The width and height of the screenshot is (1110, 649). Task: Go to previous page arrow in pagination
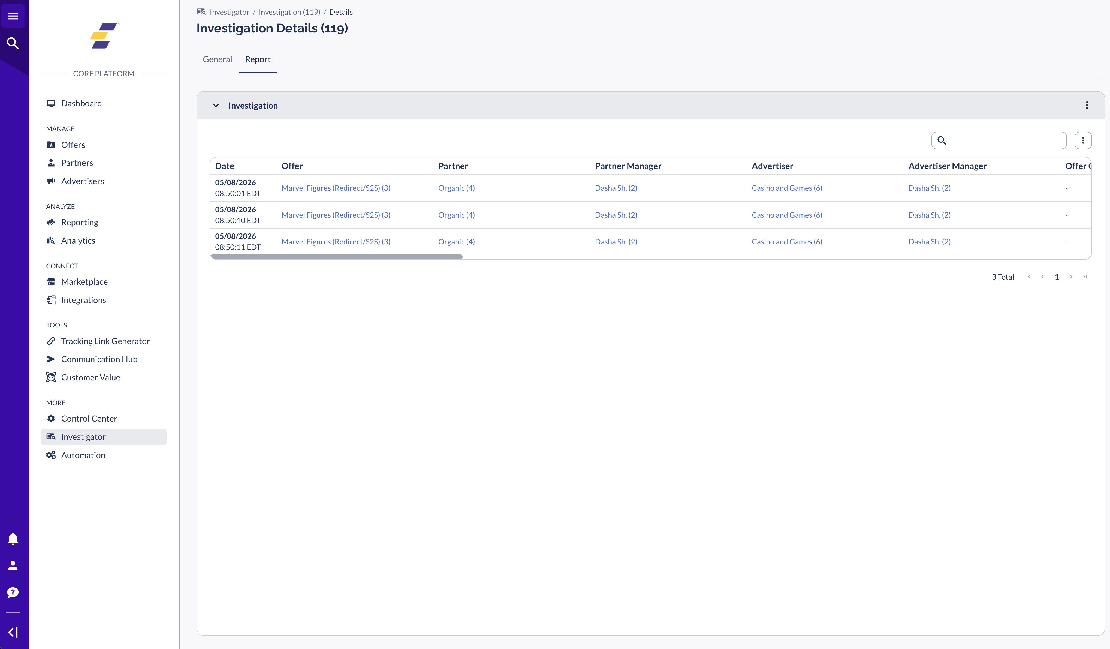[1043, 277]
